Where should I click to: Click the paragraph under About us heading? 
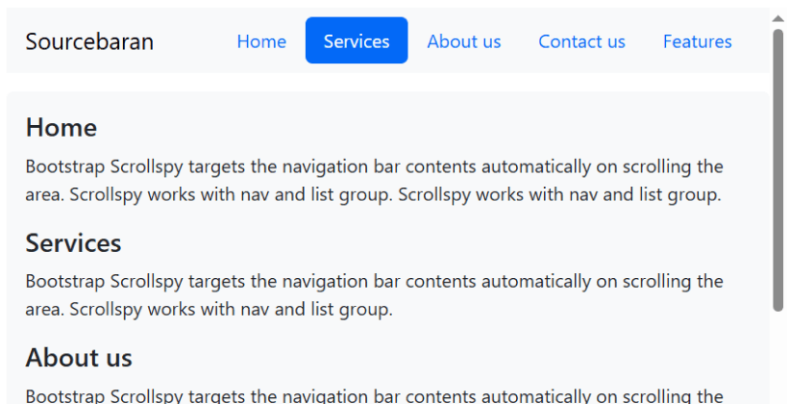pyautogui.click(x=374, y=396)
